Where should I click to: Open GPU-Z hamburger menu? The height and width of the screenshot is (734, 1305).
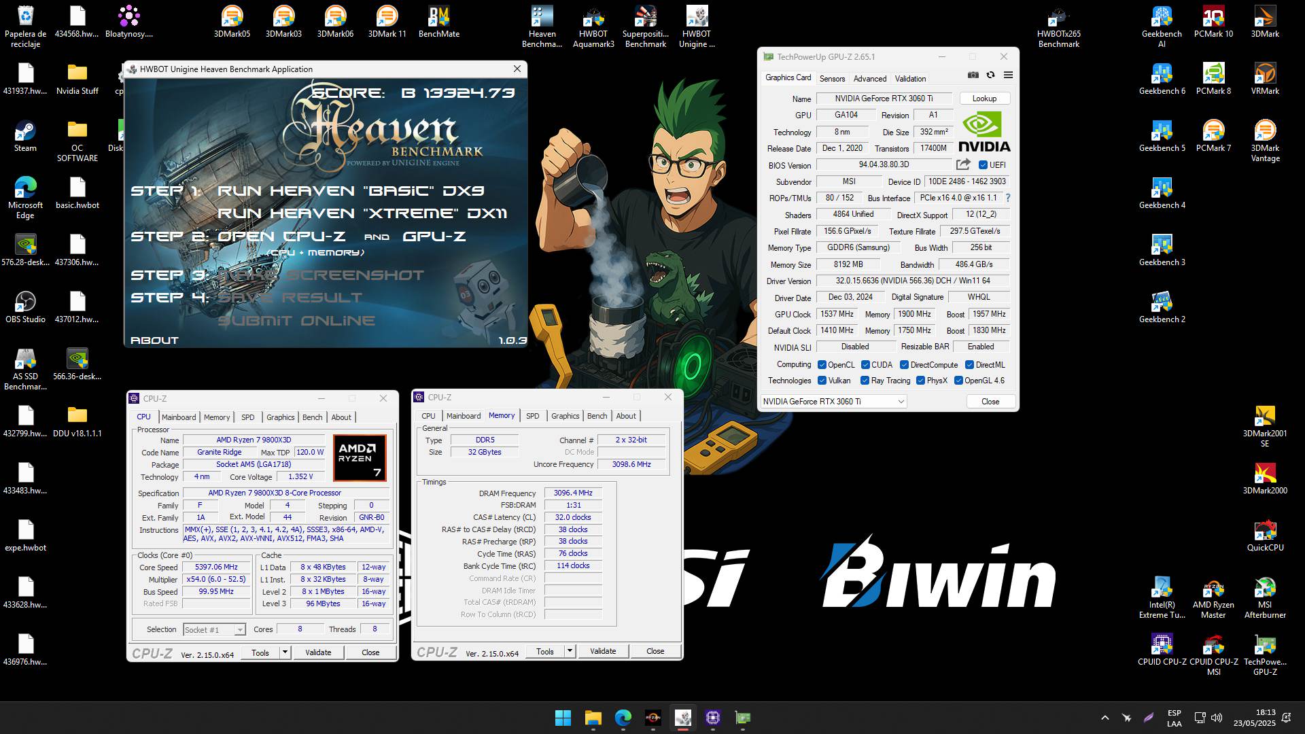(x=1008, y=75)
